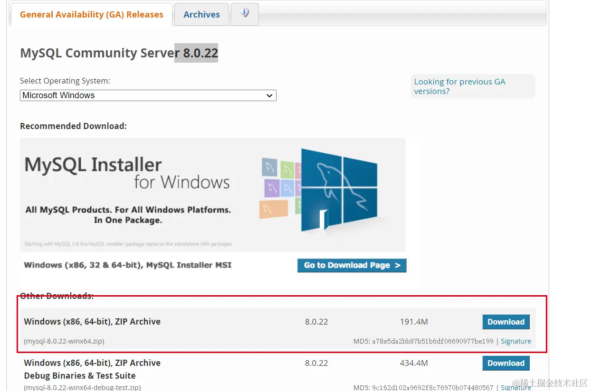
Task: Click the file name (mysql-8.0.22-winx64-debug-test.zip)
Action: tap(82, 387)
